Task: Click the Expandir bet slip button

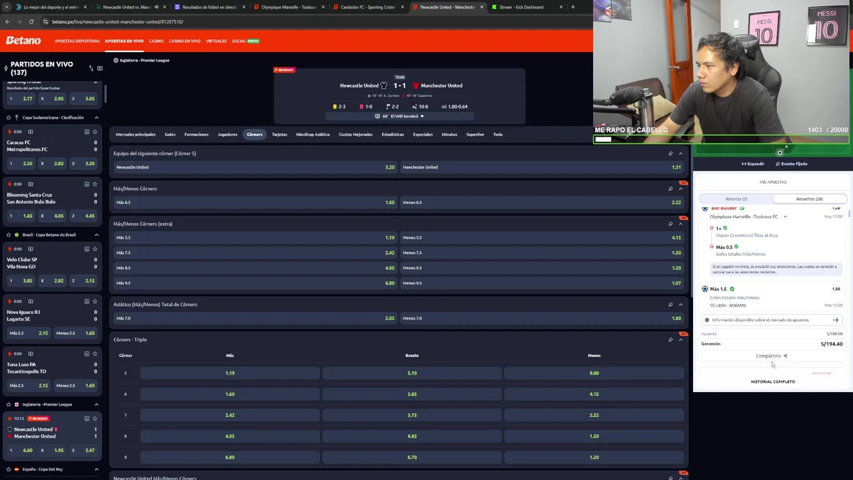Action: (x=753, y=164)
